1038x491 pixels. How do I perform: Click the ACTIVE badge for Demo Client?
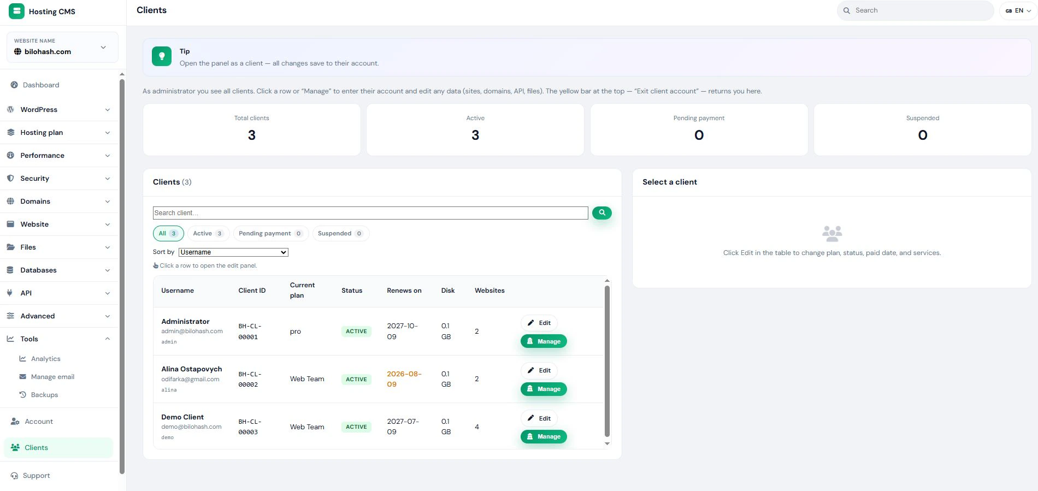tap(356, 427)
